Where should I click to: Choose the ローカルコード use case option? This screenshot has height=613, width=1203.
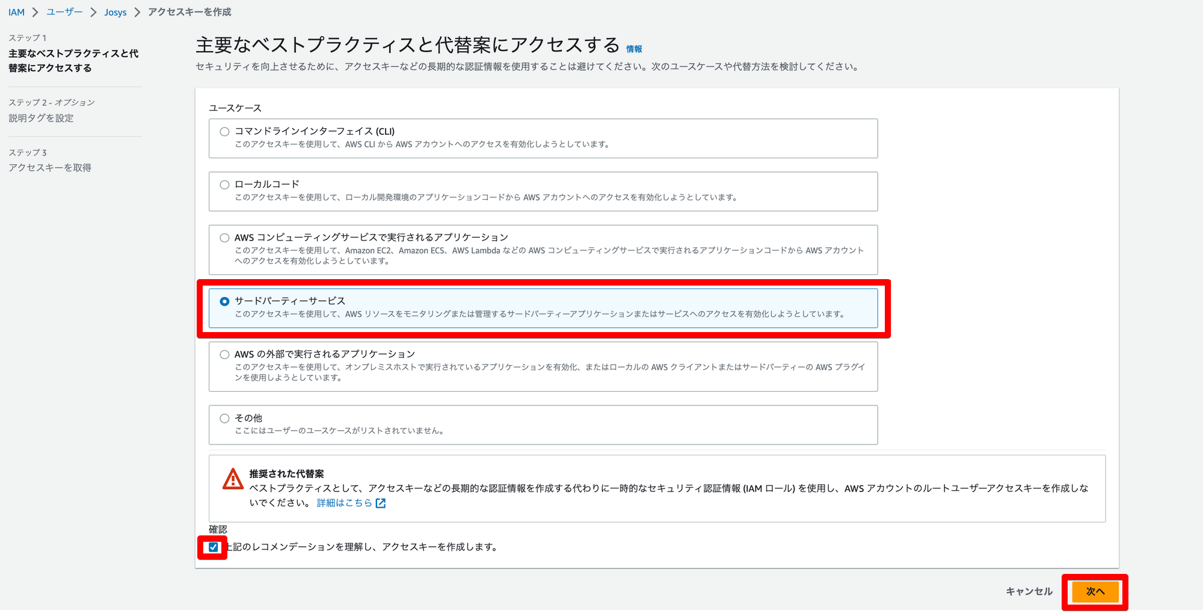click(224, 185)
